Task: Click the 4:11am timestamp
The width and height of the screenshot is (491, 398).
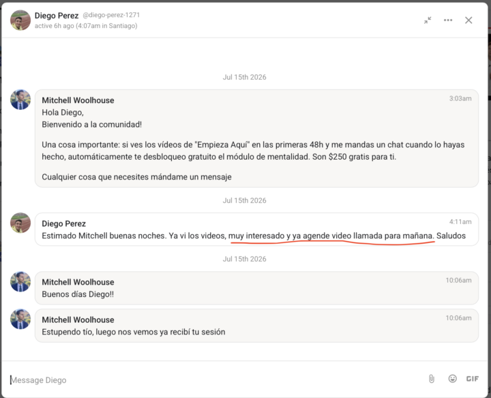Action: (x=460, y=222)
